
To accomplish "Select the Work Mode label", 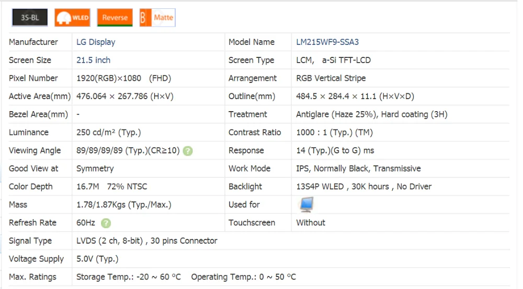I will 249,168.
